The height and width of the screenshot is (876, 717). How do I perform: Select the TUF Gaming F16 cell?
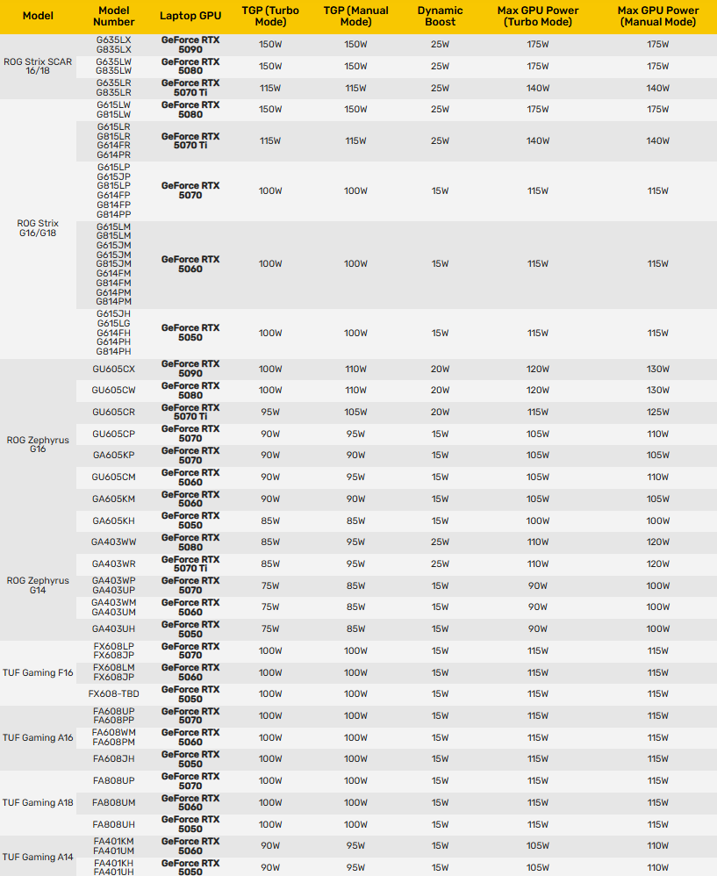38,672
